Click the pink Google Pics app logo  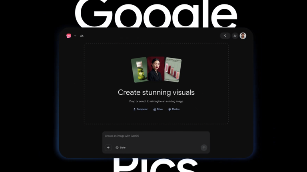69,36
